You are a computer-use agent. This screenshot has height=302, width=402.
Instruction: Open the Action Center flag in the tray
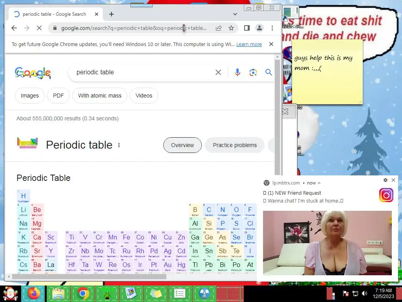coord(345,293)
